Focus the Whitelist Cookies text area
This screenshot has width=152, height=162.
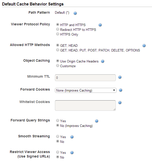85,106
